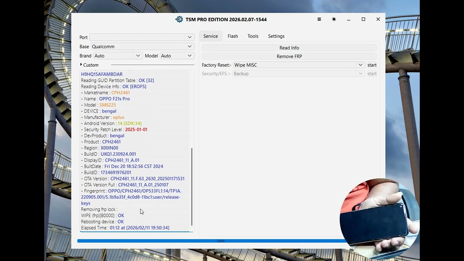Select the Rebooting device OK line
The width and height of the screenshot is (464, 261).
(103, 221)
